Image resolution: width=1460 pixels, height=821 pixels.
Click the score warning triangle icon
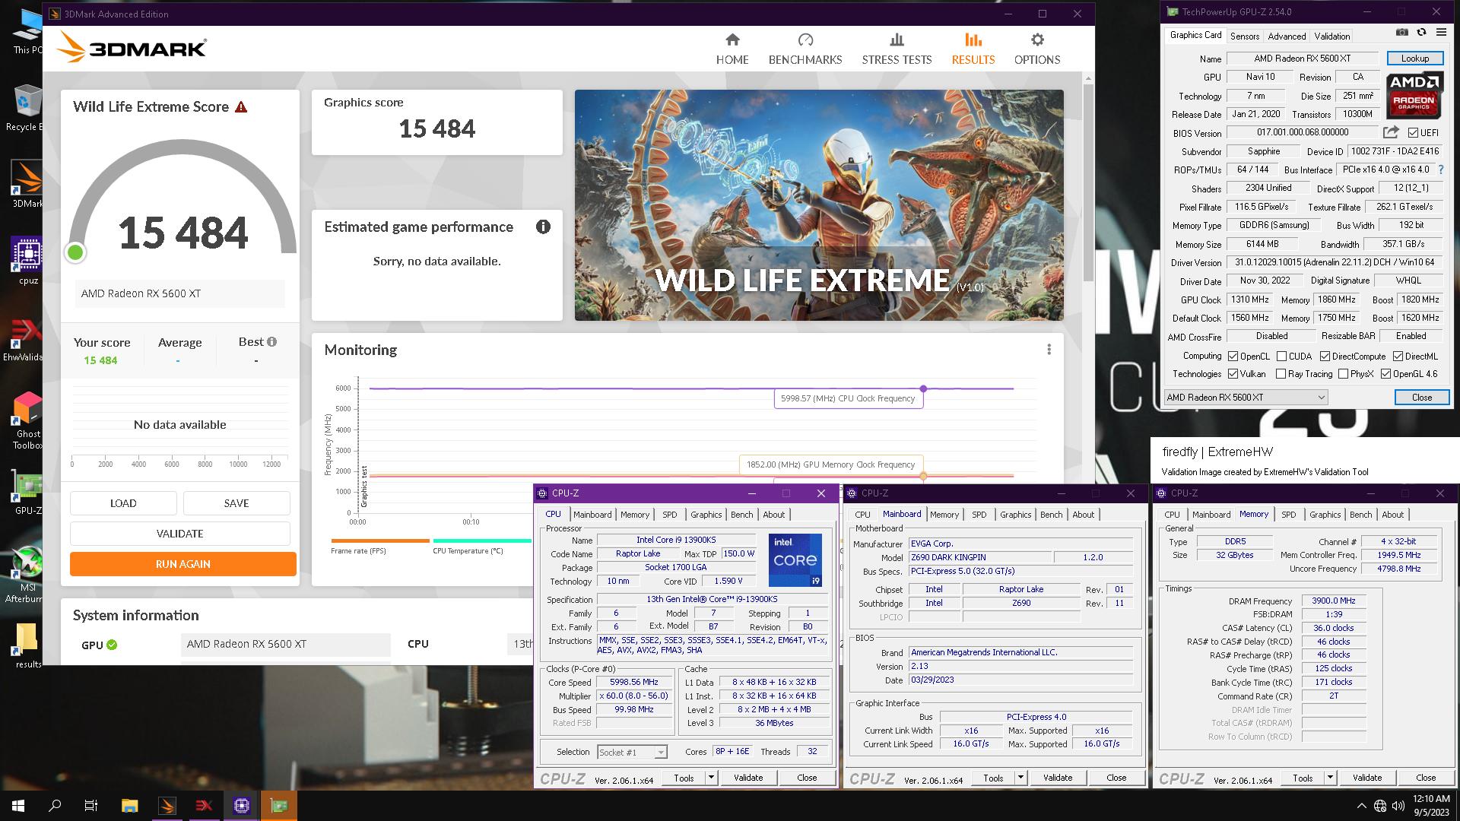pos(241,107)
